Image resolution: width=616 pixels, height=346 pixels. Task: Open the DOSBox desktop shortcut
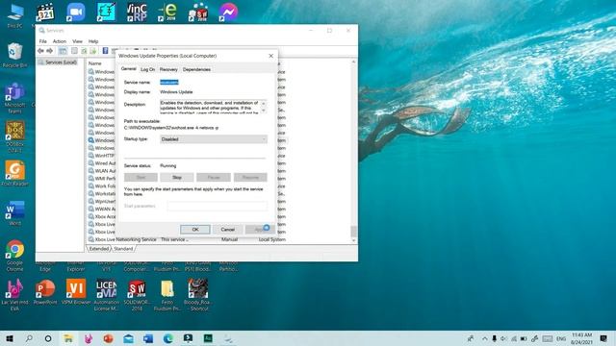click(x=15, y=136)
